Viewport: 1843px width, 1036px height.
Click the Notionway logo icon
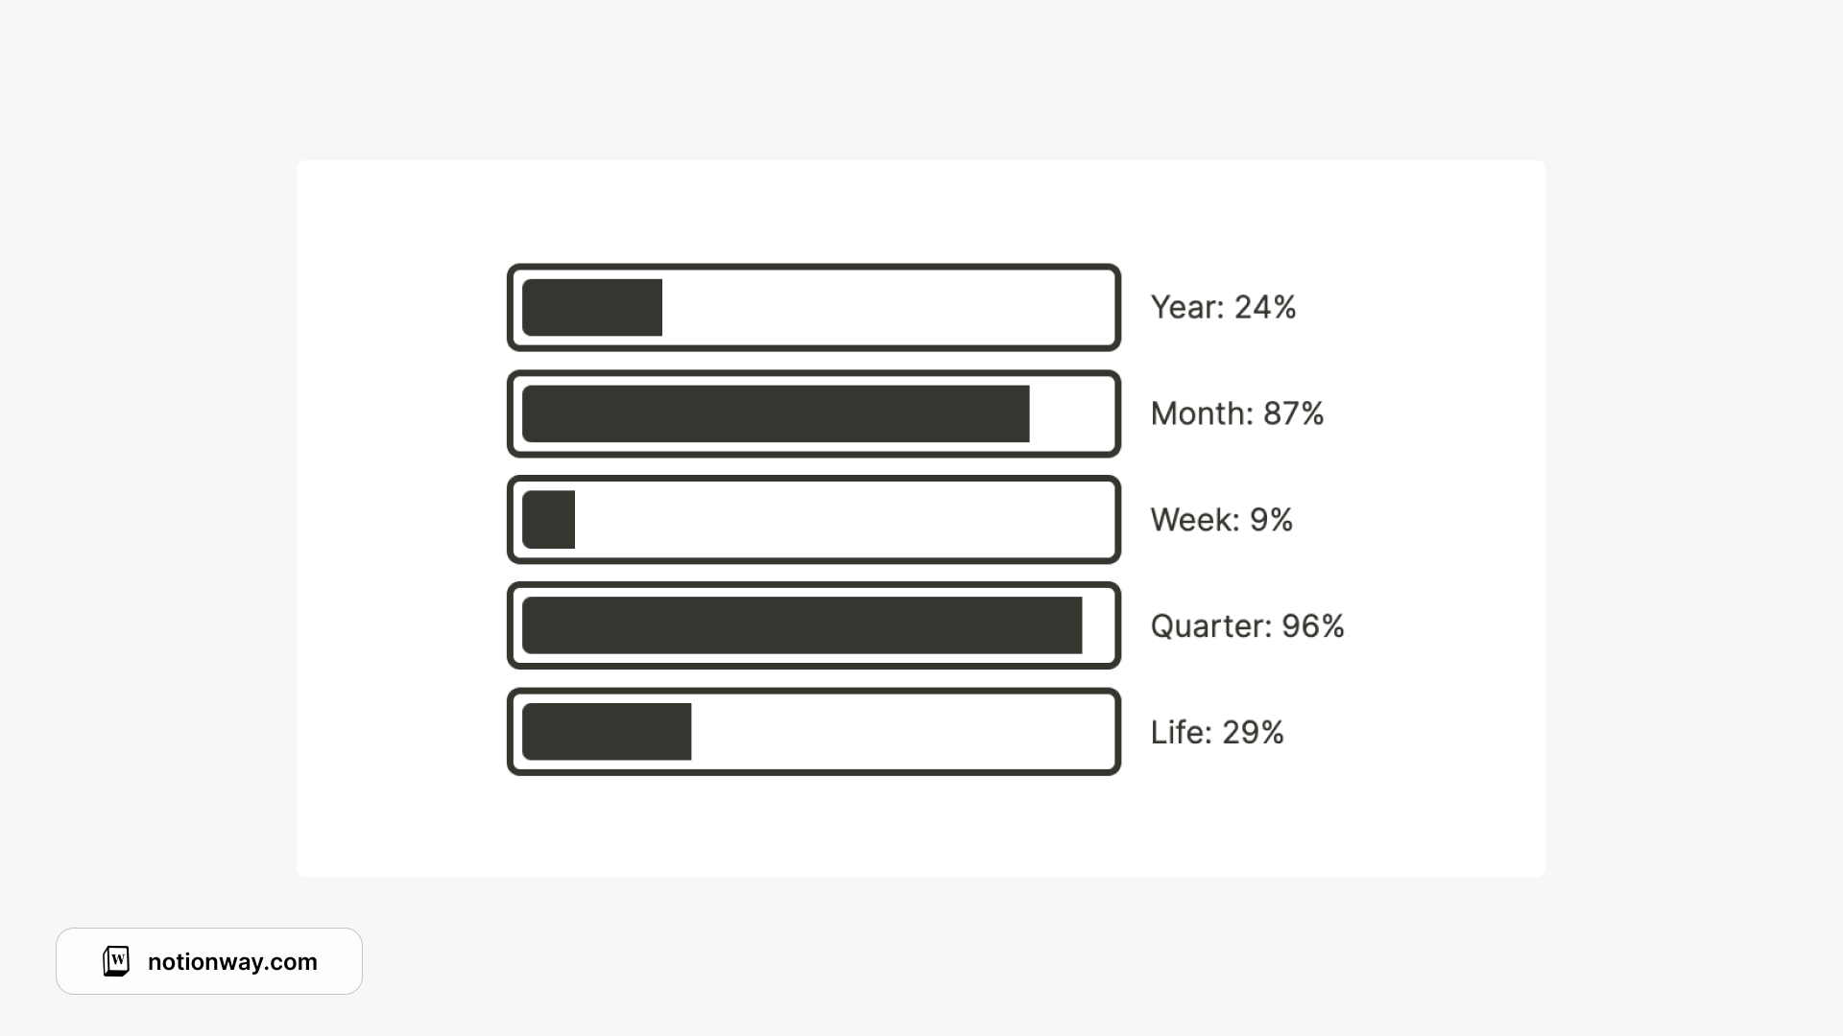pyautogui.click(x=116, y=961)
